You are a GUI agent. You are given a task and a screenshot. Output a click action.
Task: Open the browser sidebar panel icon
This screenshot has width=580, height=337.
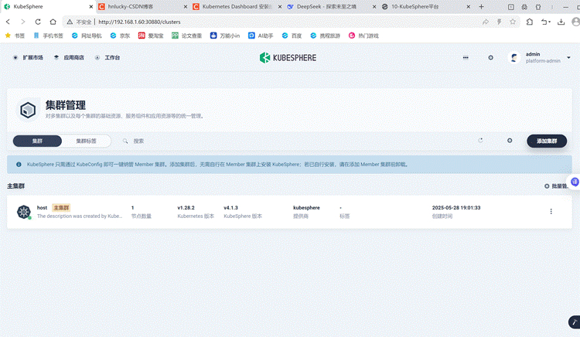511,7
